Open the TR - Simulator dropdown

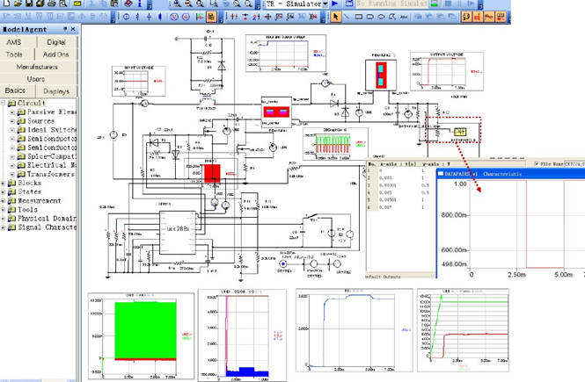325,4
